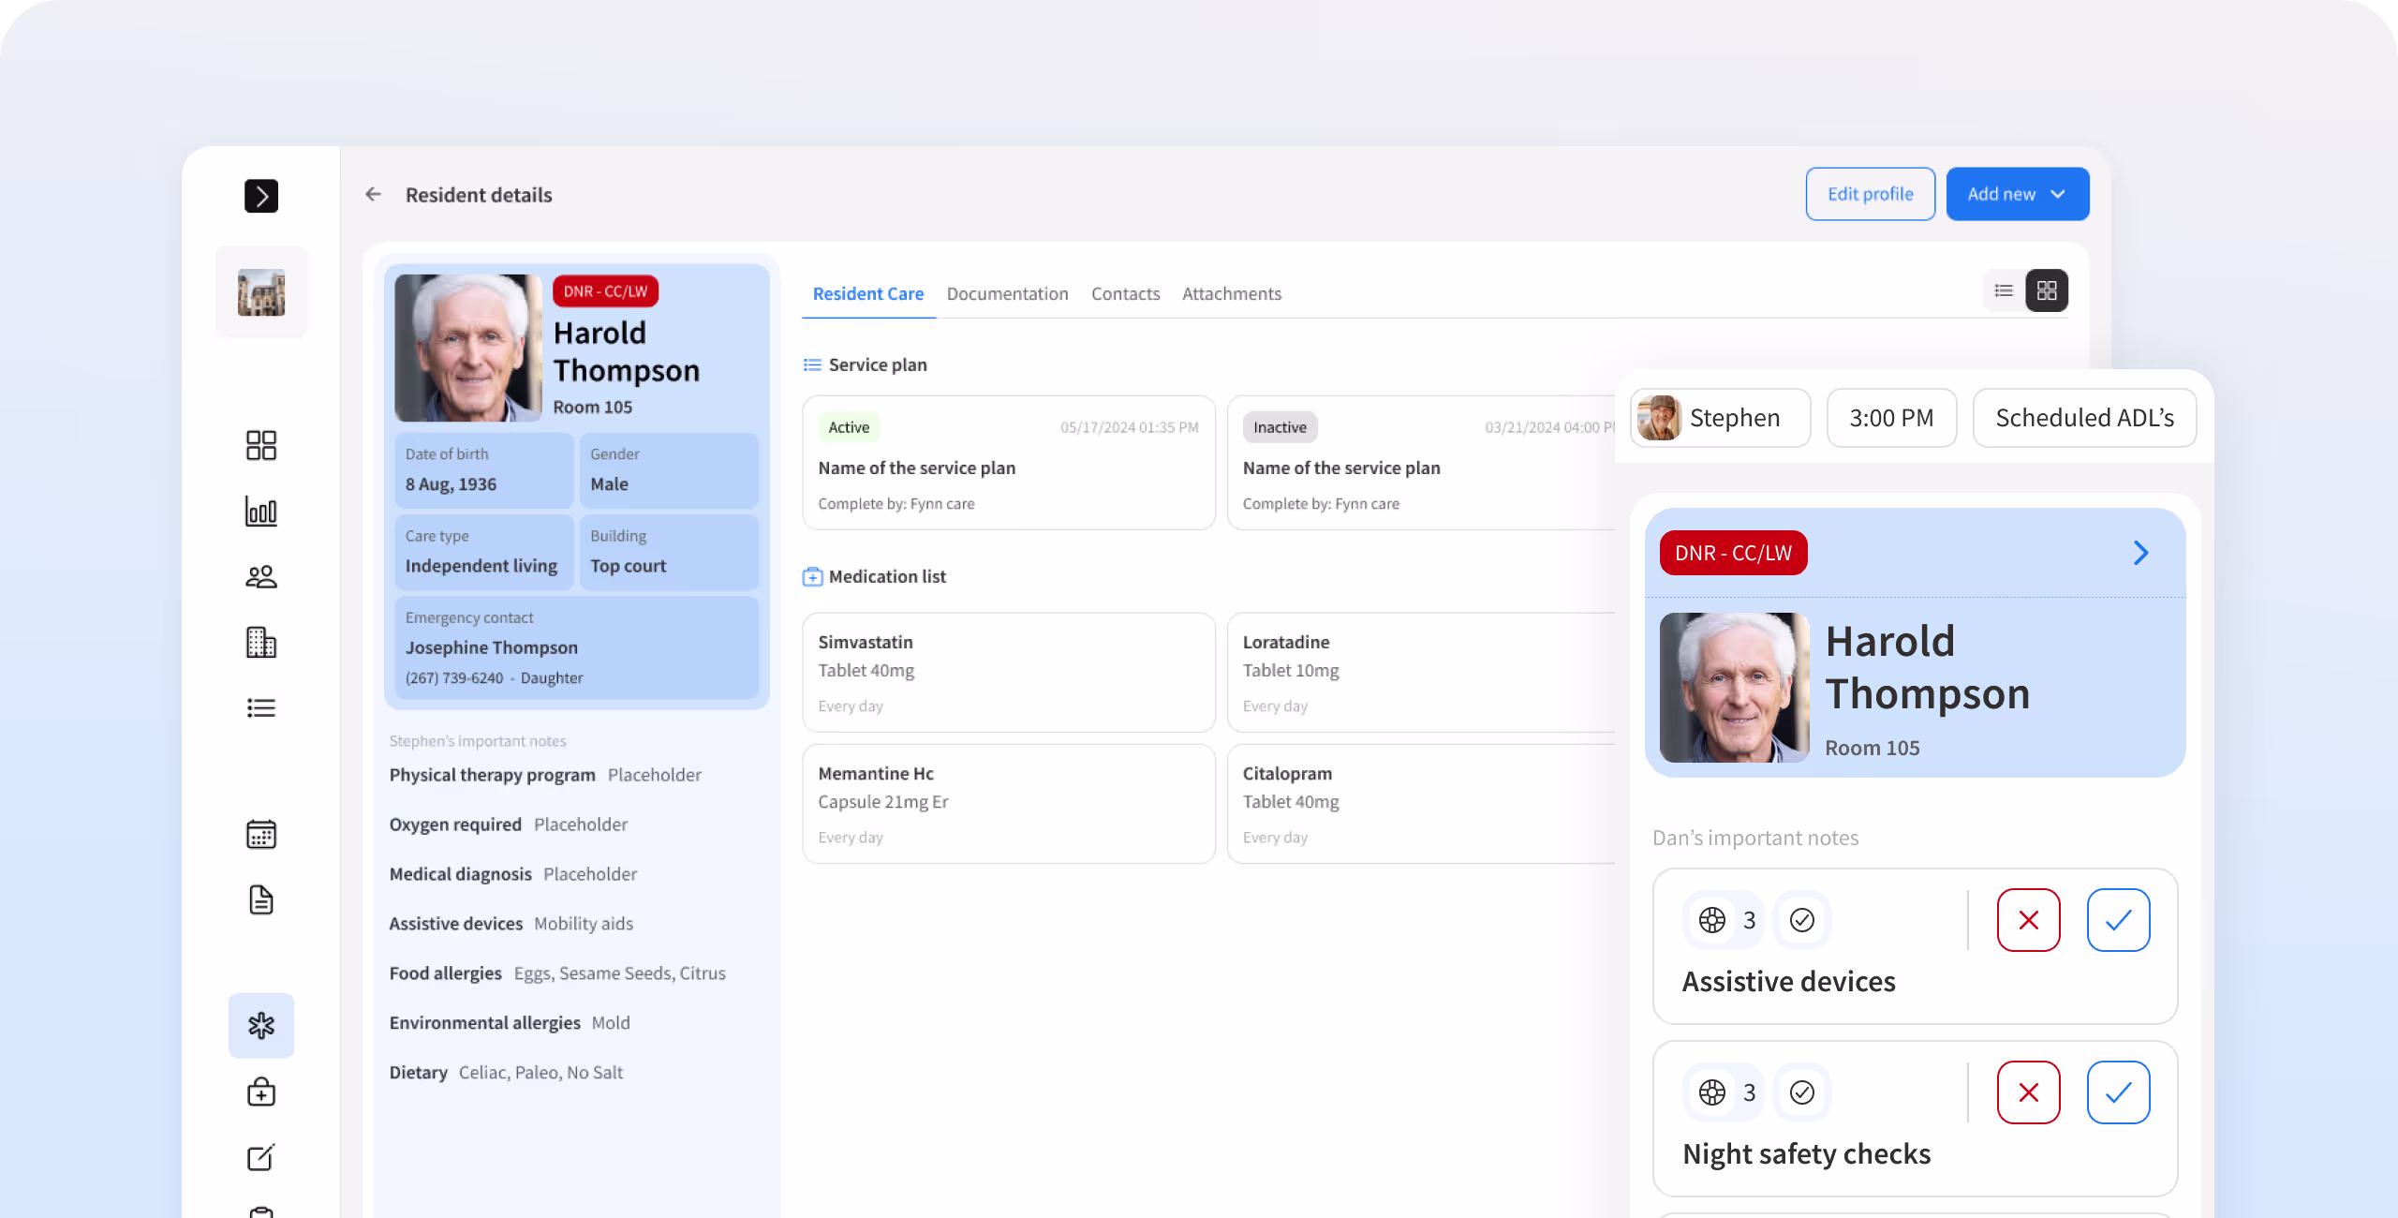Open Harold Thompson card chevron arrow

2140,553
